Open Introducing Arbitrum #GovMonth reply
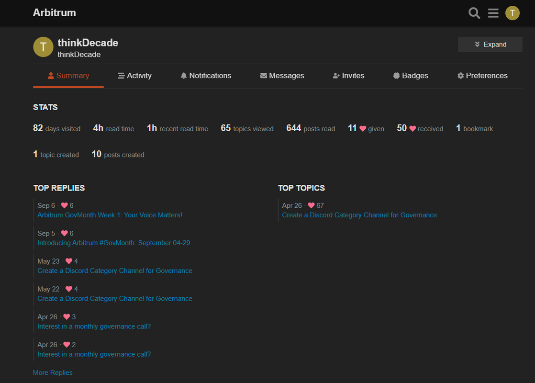The image size is (535, 383). pos(113,243)
